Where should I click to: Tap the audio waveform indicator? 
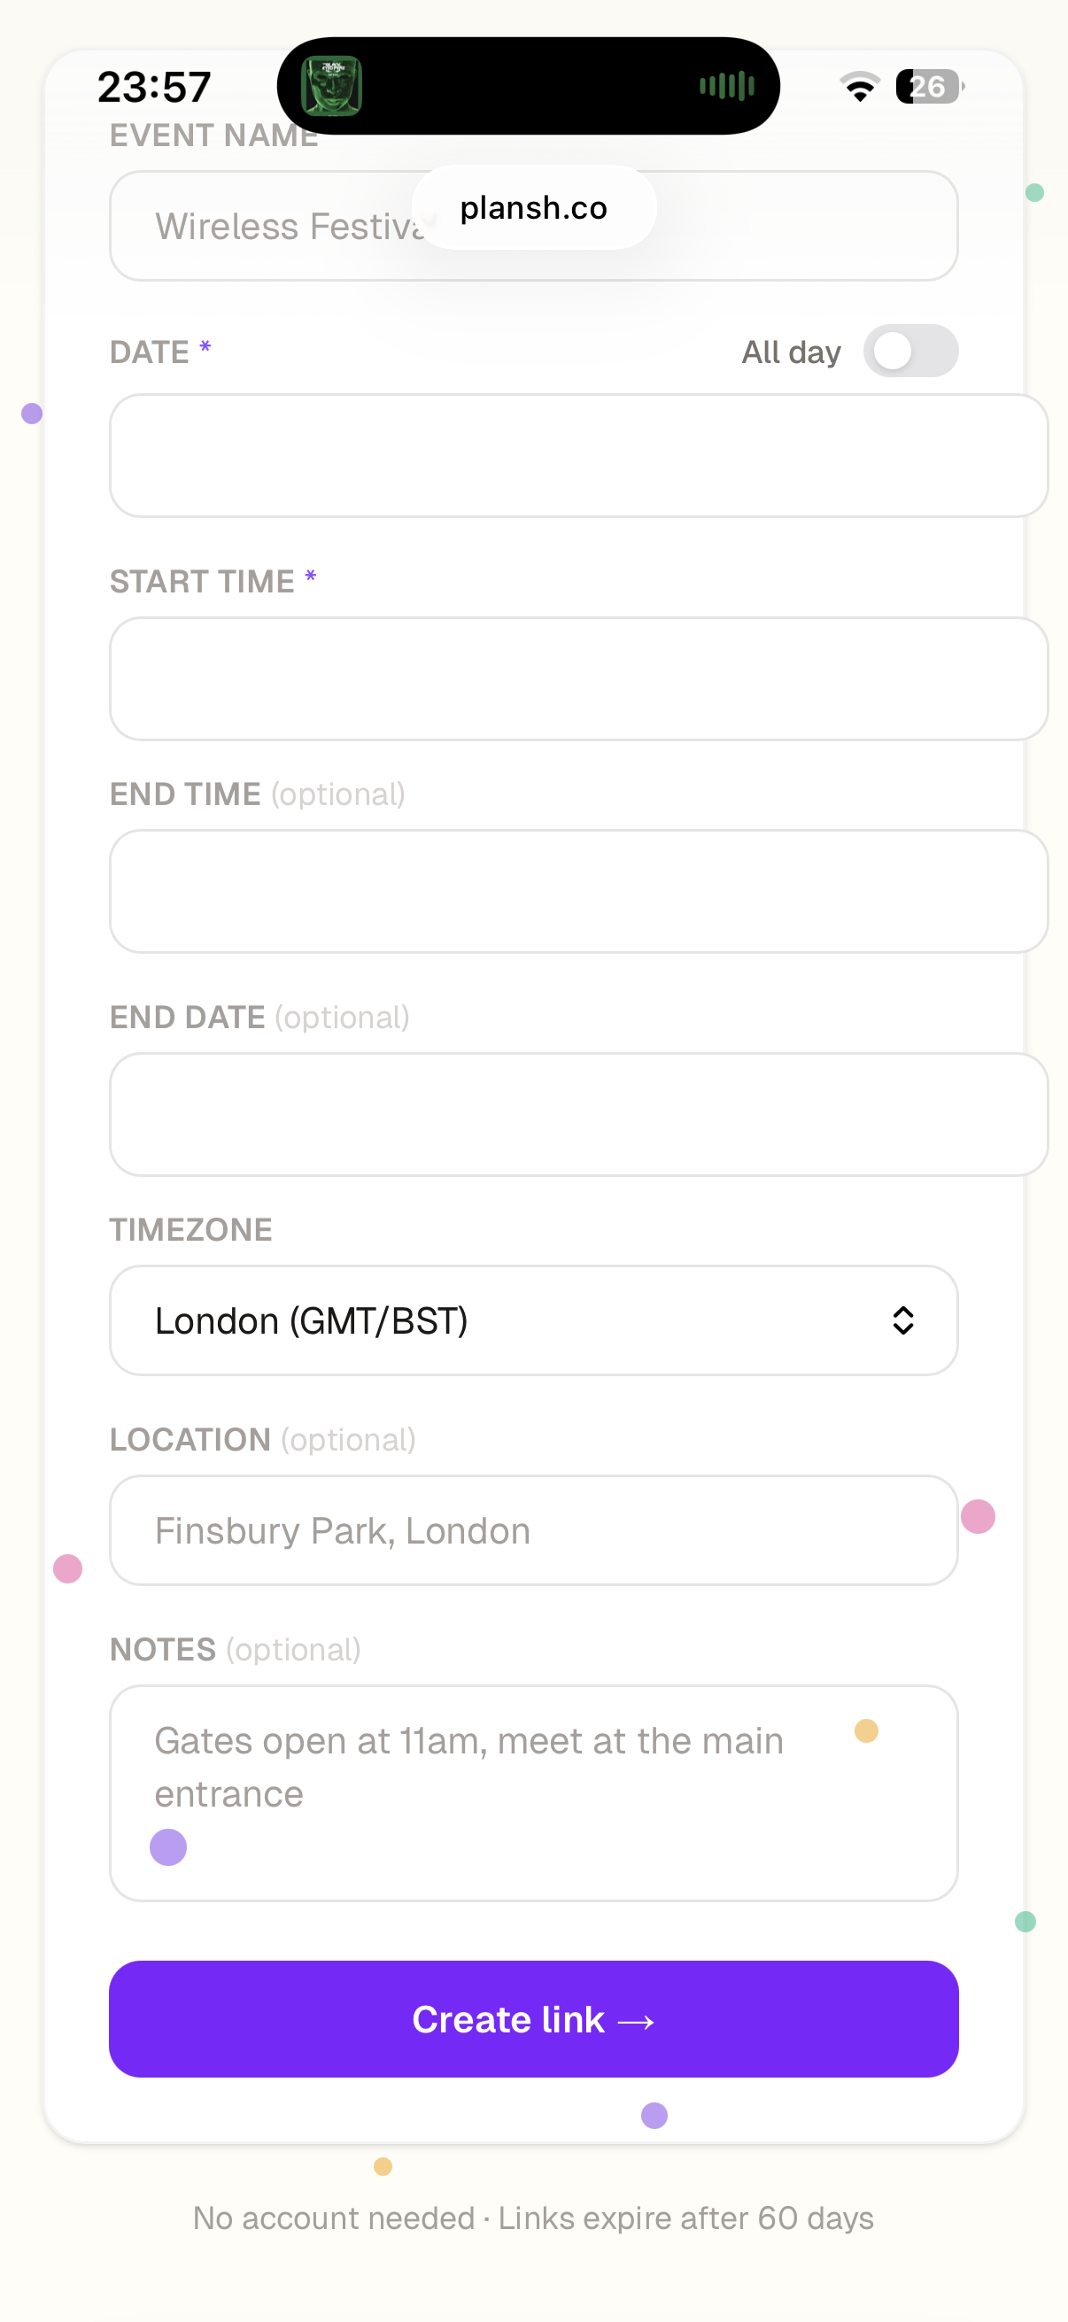(x=726, y=87)
